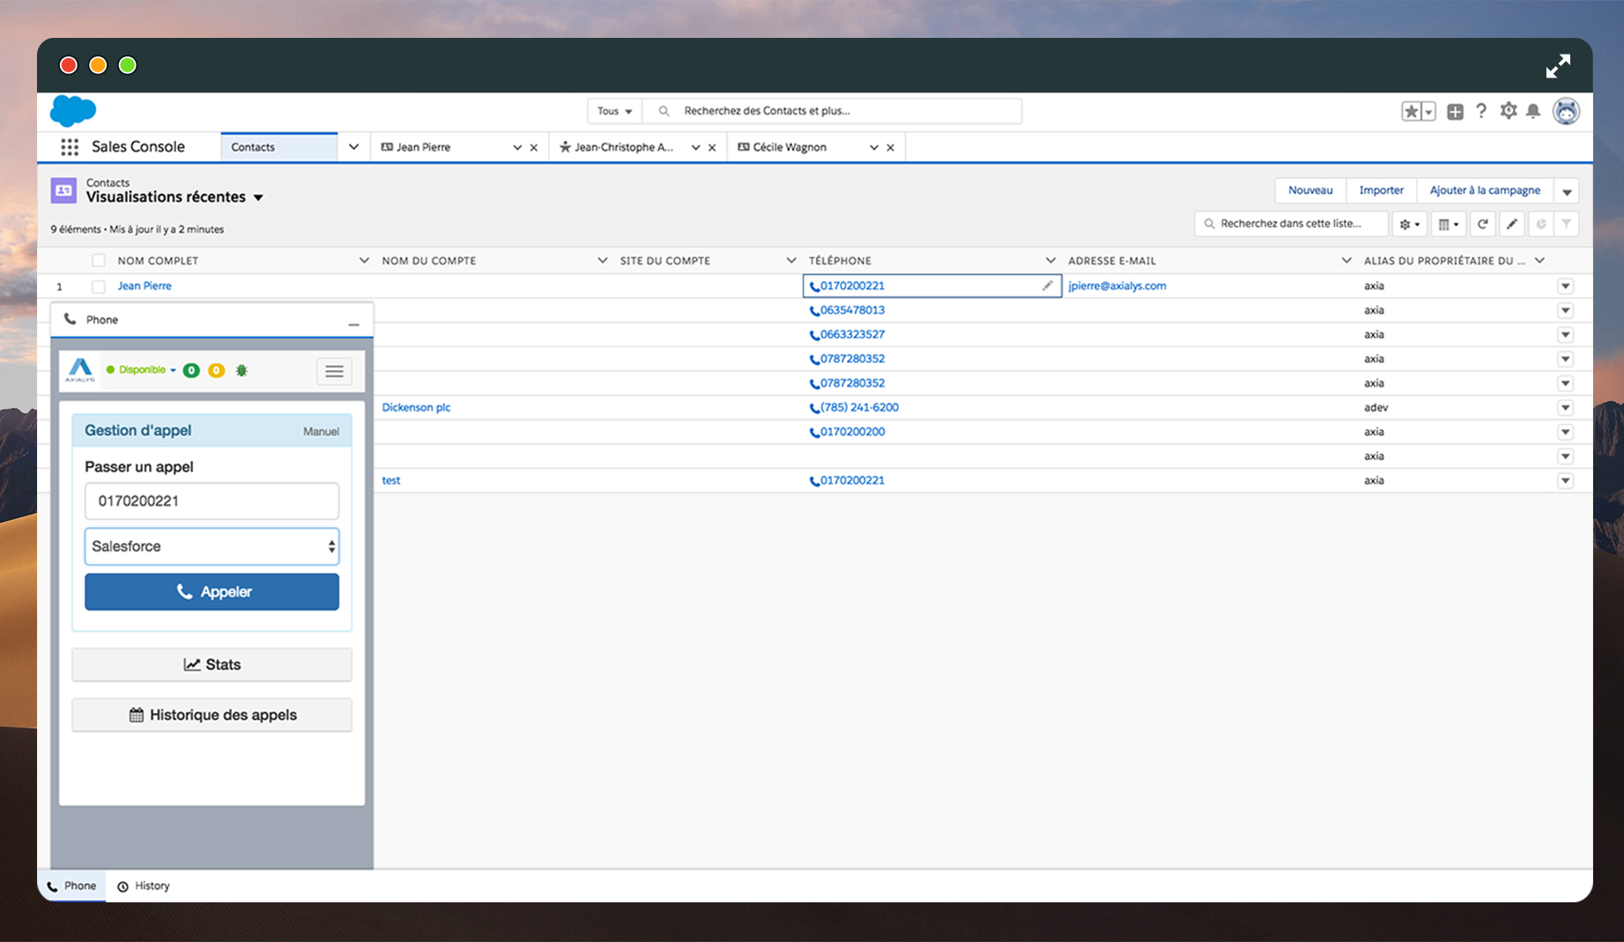Open the jpierre@axialys.com email link
This screenshot has width=1624, height=942.
click(x=1116, y=286)
